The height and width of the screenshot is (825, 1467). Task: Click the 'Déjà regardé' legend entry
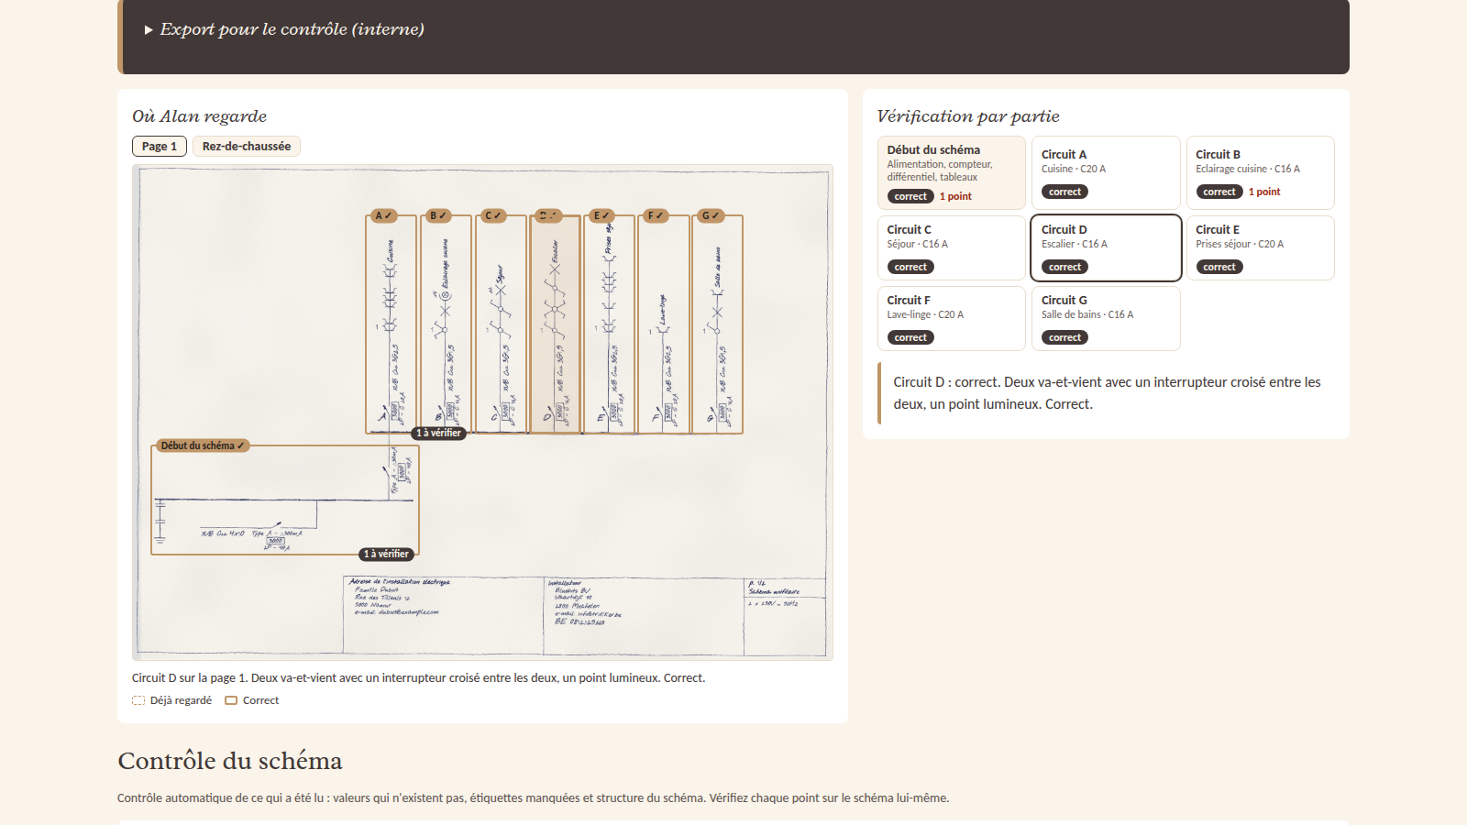tap(171, 700)
